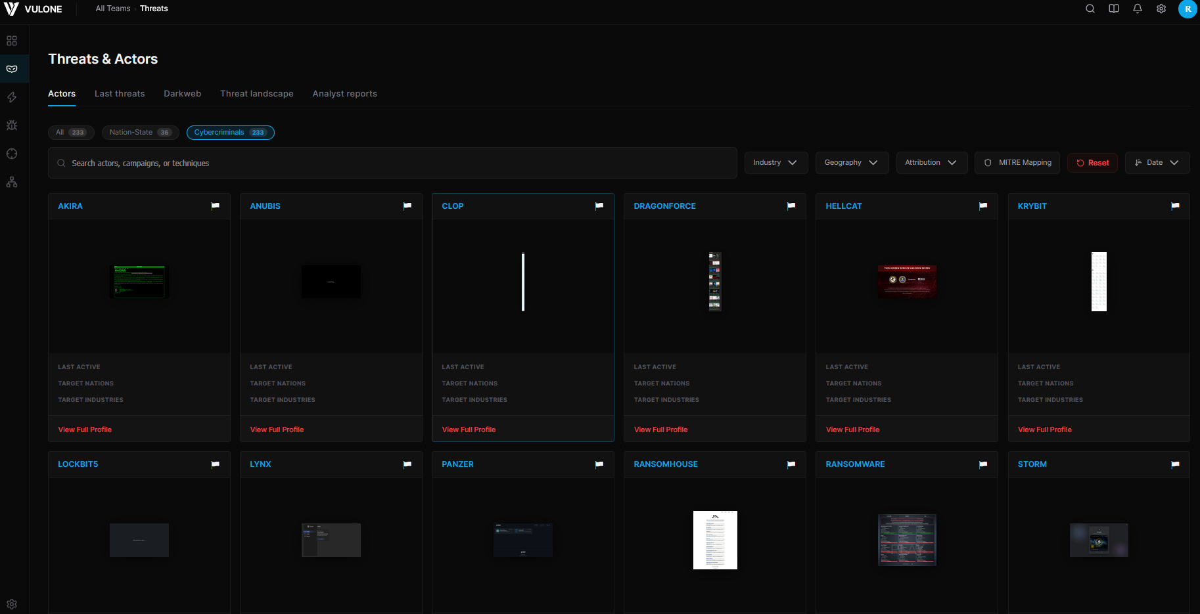Flag the KRYBIT actor card
Screen dimensions: 1200x614
click(1175, 206)
